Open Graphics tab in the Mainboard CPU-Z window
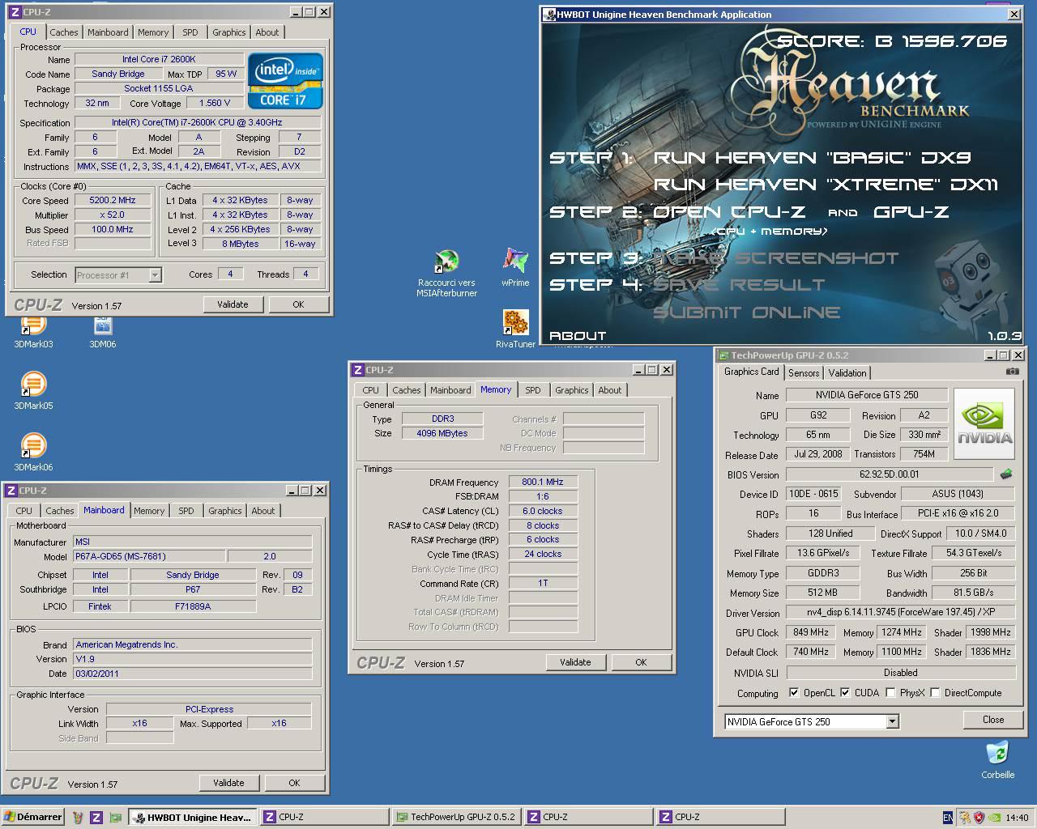 tap(224, 511)
